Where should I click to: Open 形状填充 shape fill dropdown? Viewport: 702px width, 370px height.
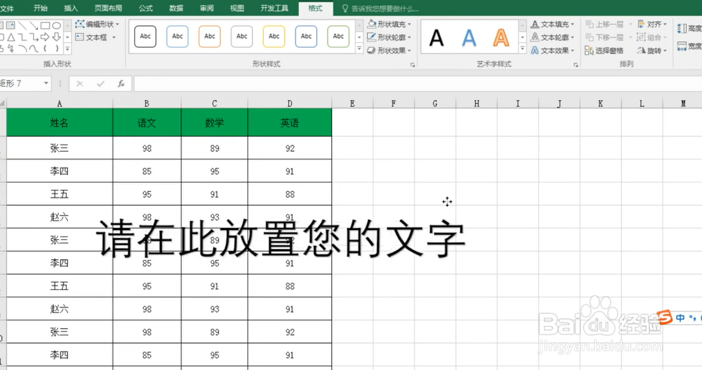pyautogui.click(x=389, y=24)
